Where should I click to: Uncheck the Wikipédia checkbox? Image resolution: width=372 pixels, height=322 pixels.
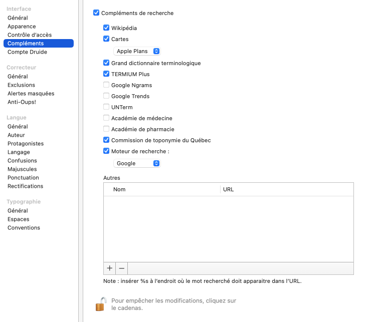click(x=106, y=28)
